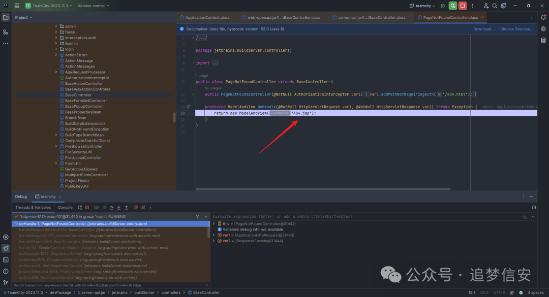Click the Step Over debugger icon
Image resolution: width=549 pixels, height=297 pixels.
(x=111, y=207)
